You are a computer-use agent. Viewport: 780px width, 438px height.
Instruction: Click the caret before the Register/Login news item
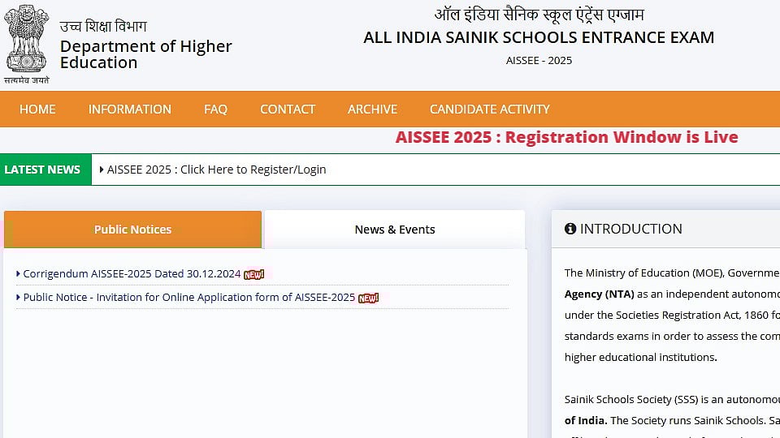point(101,170)
